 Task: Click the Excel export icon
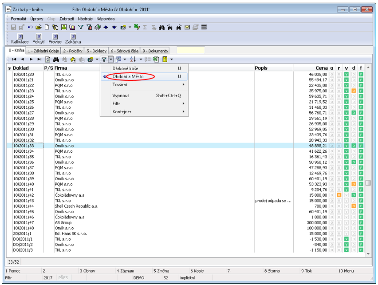click(156, 59)
